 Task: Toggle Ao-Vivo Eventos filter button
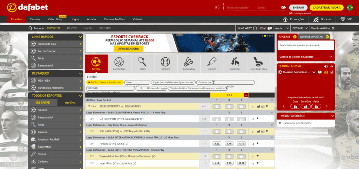point(105,82)
